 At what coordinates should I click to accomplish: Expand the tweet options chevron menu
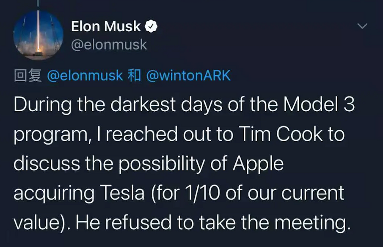[362, 26]
